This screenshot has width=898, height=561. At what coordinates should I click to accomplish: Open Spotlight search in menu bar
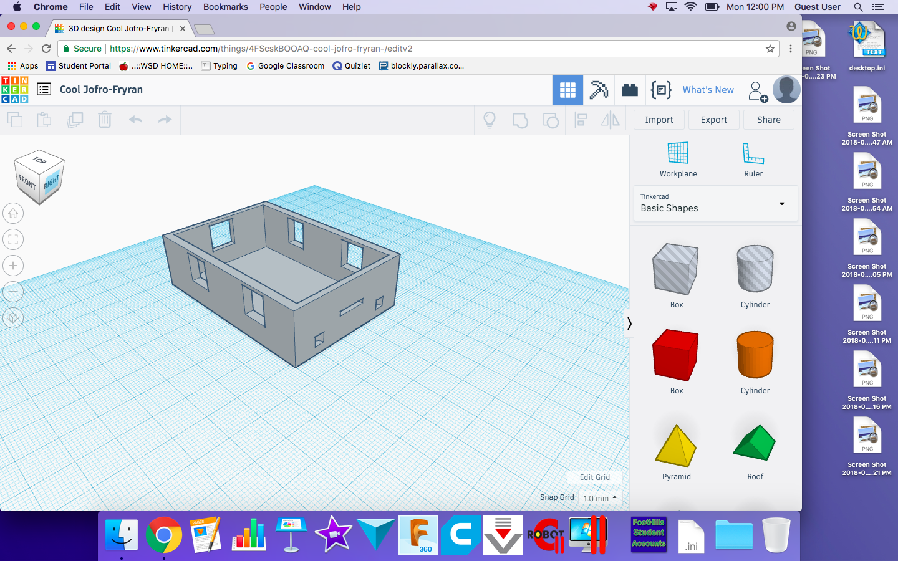tap(858, 7)
